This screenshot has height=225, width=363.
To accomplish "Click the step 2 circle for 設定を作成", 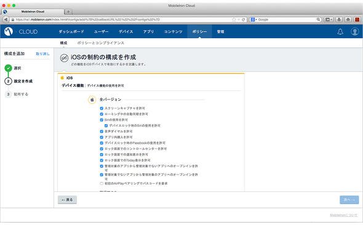I will pyautogui.click(x=8, y=81).
